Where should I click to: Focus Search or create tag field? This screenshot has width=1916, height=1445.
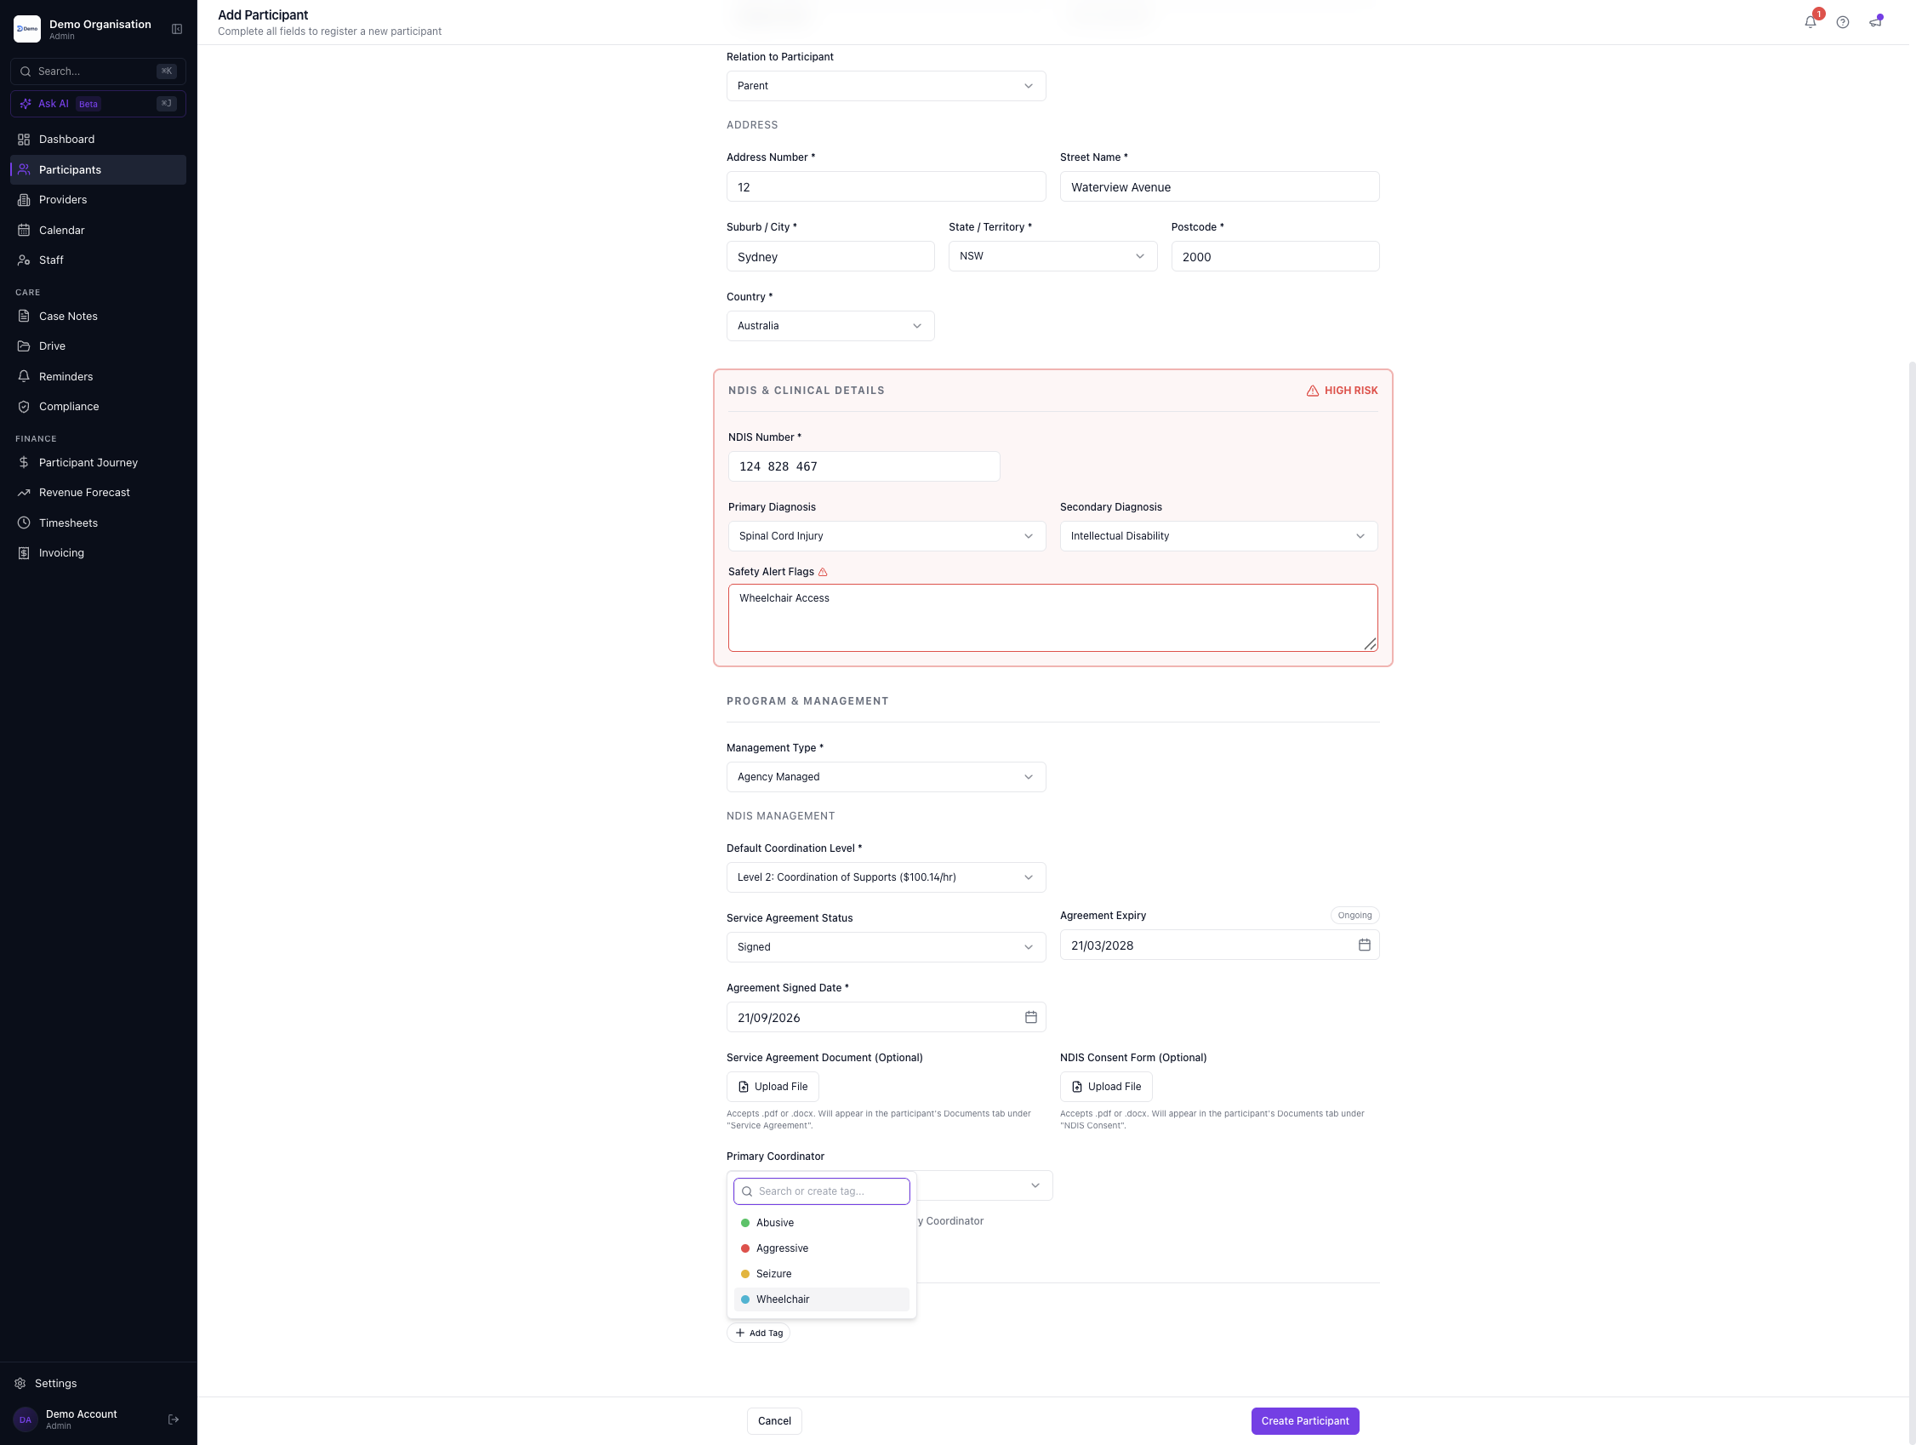(x=821, y=1191)
